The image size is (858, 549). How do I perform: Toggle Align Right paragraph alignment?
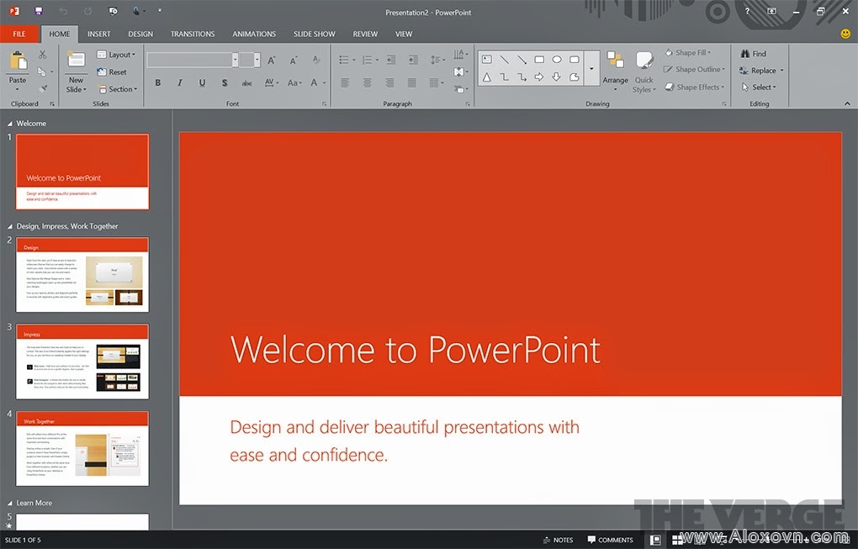coord(389,82)
